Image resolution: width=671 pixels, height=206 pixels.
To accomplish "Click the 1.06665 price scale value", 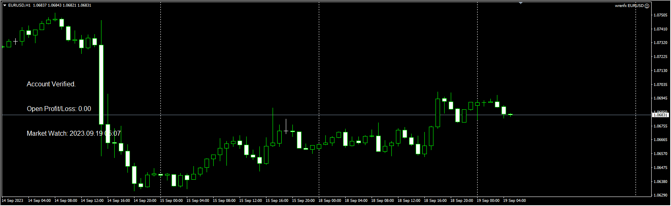I will pyautogui.click(x=661, y=140).
